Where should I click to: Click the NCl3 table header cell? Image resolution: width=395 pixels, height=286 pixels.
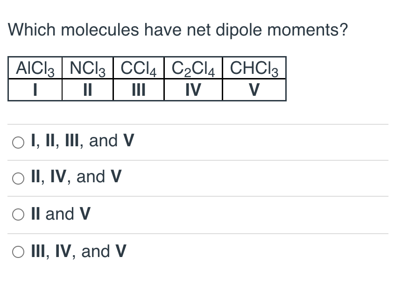(87, 68)
